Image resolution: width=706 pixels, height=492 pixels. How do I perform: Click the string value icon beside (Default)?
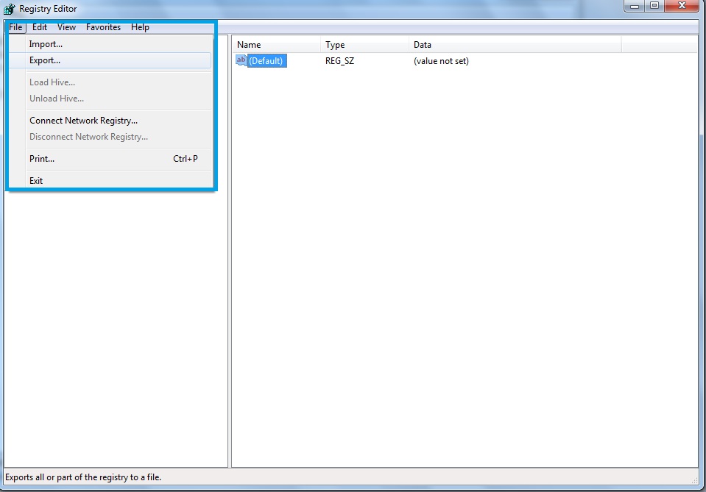click(241, 60)
